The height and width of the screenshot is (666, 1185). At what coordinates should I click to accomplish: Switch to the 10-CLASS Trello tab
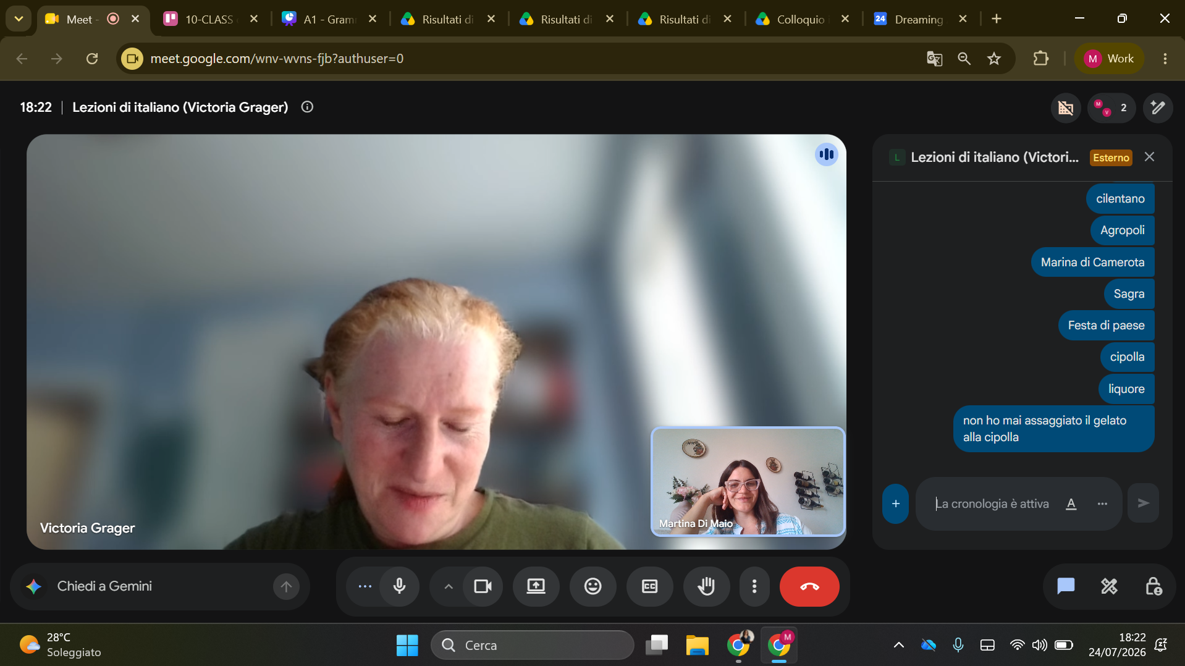point(210,19)
